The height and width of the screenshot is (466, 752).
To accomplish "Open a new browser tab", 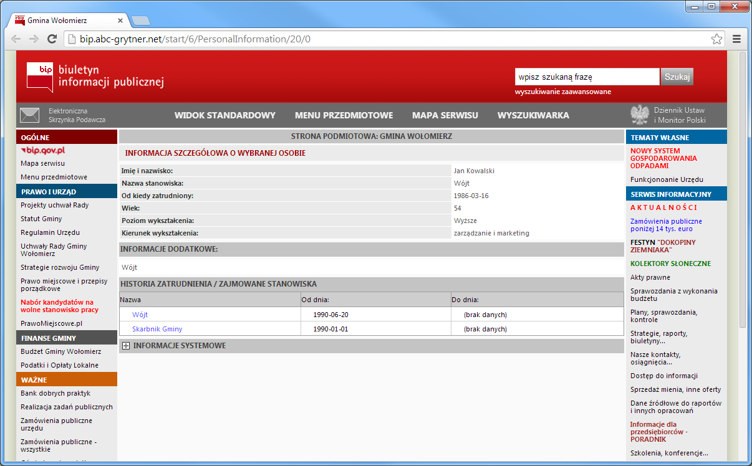I will click(x=141, y=21).
